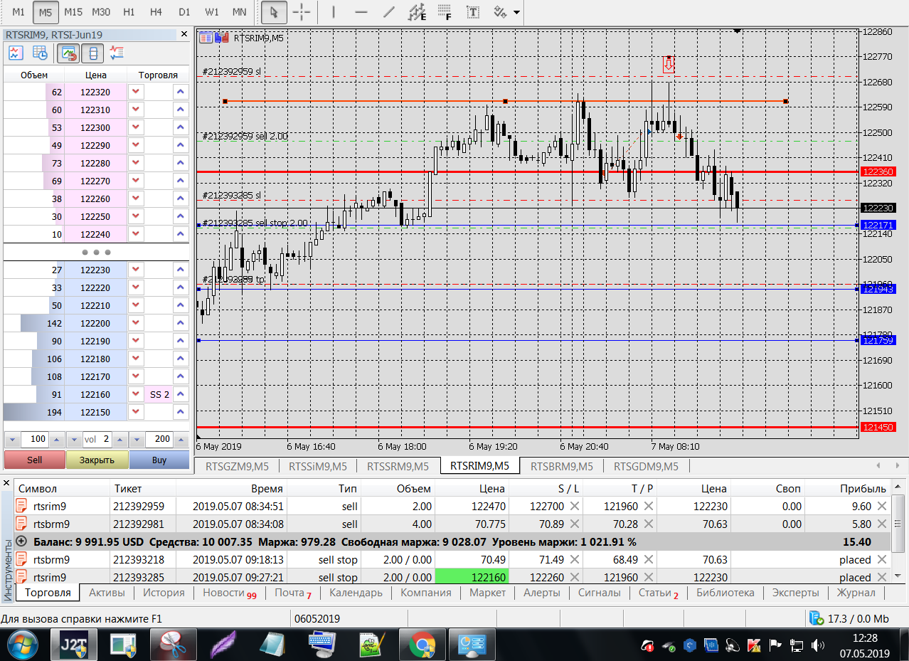Image resolution: width=909 pixels, height=661 pixels.
Task: Open the time and sales table icon
Action: coord(40,53)
